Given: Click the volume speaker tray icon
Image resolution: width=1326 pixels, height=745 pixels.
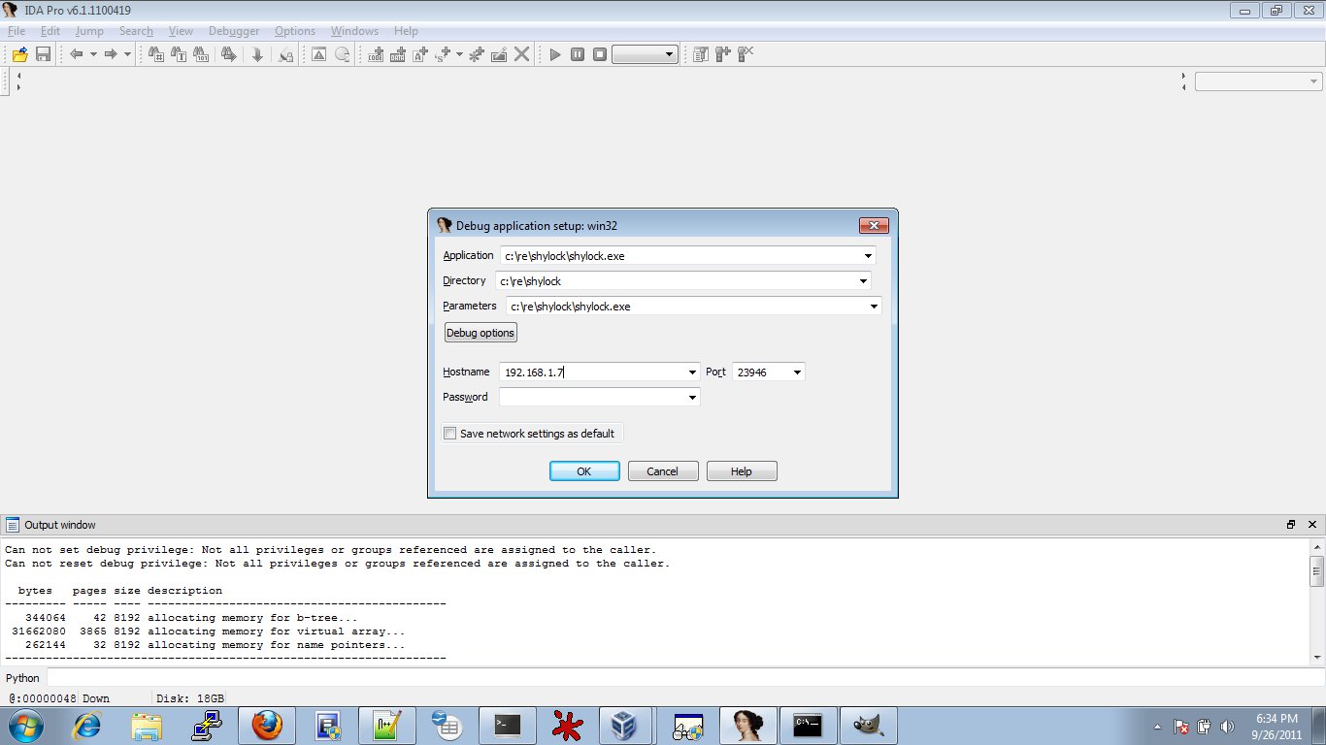Looking at the screenshot, I should click(x=1228, y=726).
